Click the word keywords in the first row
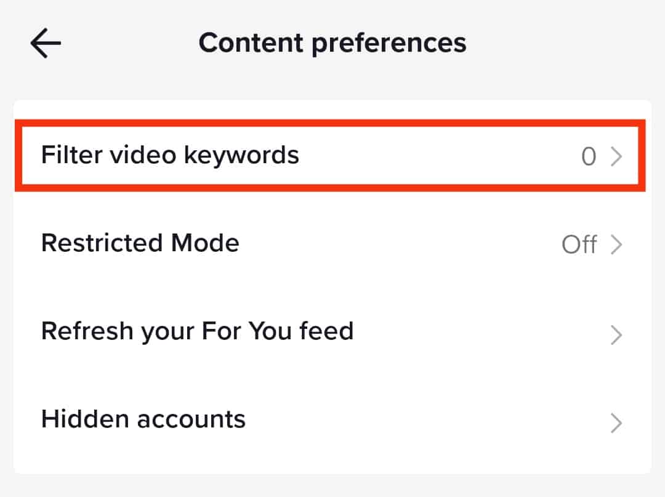The image size is (665, 497). point(241,155)
